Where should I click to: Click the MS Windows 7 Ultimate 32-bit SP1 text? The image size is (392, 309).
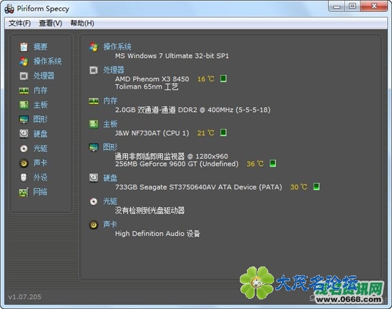(x=172, y=55)
